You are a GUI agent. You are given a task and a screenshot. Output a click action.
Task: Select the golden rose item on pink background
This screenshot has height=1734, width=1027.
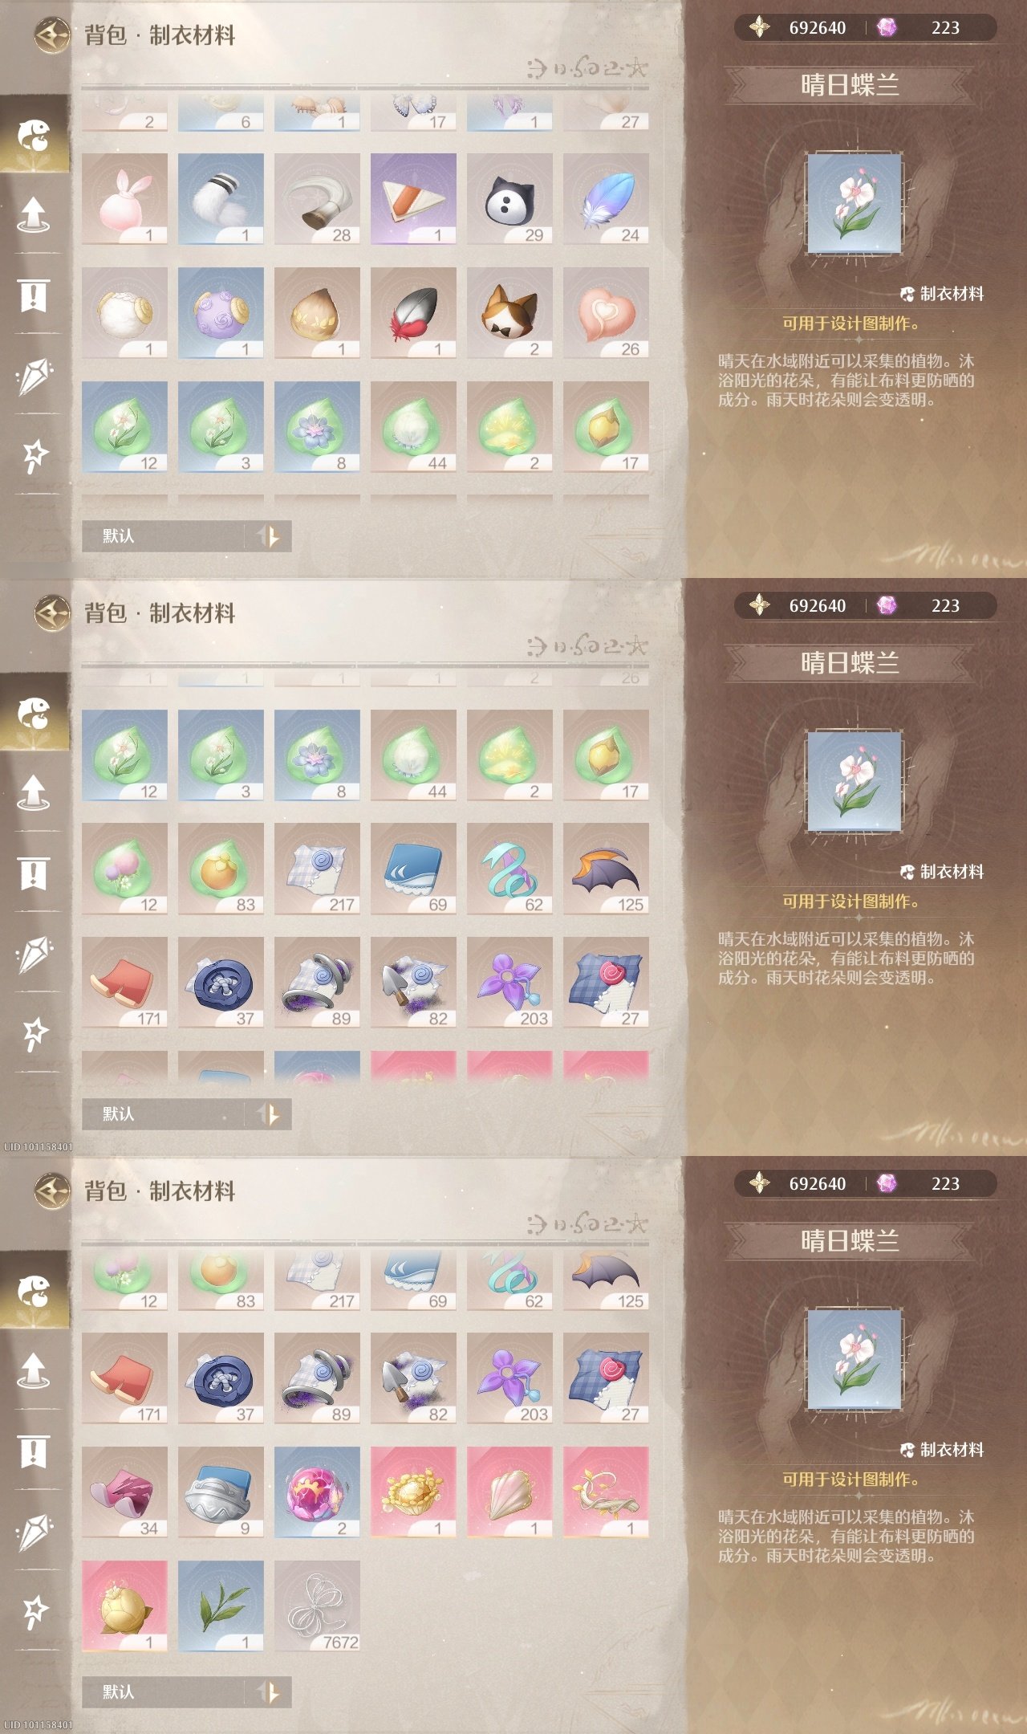(x=124, y=1606)
